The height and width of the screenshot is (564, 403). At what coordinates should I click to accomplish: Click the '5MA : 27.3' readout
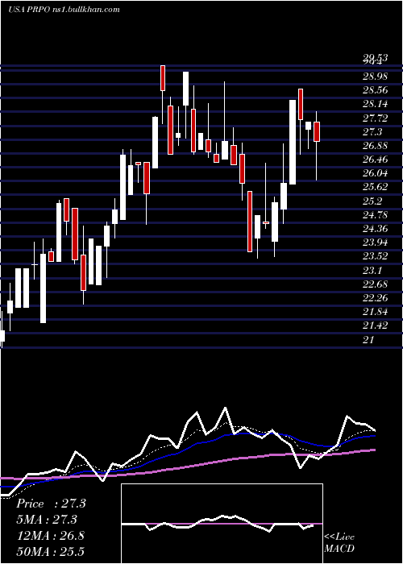[47, 520]
